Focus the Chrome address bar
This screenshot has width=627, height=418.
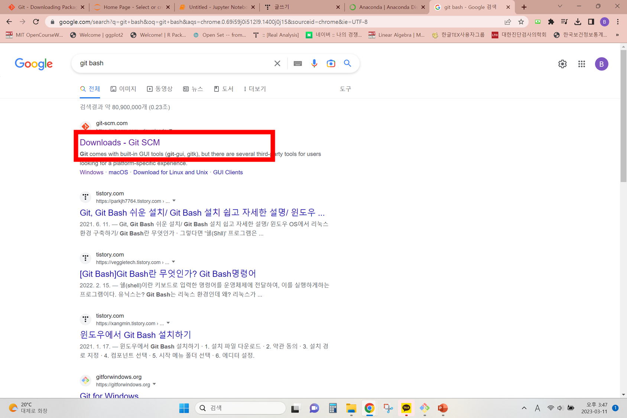pyautogui.click(x=275, y=22)
